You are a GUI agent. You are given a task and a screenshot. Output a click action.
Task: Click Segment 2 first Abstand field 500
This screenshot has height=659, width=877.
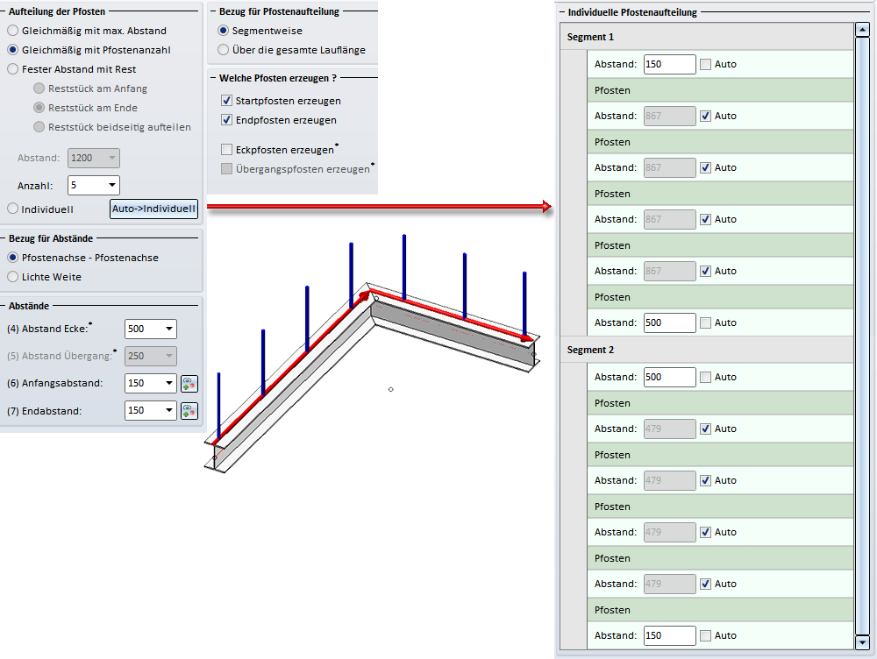(669, 378)
